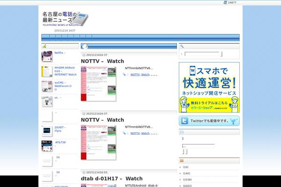The height and width of the screenshot is (187, 281).
Task: Click the 24877 visitor counter text
Action: (232, 2)
